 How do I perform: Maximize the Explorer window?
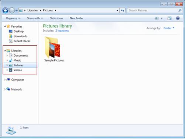click(x=171, y=4)
